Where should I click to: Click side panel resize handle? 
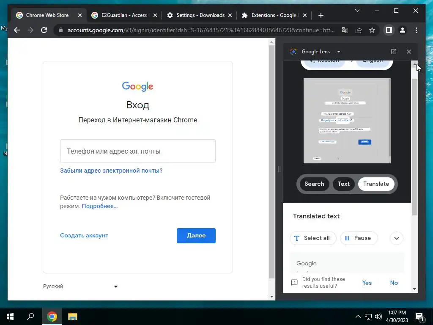coord(279,169)
